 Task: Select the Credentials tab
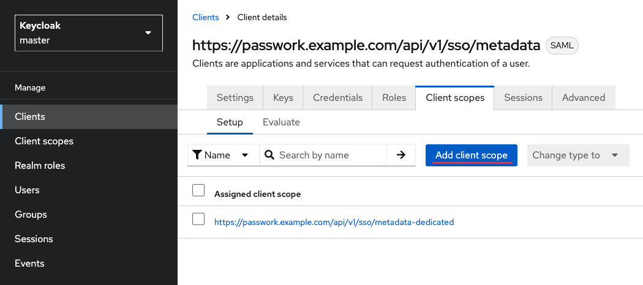[x=337, y=98]
